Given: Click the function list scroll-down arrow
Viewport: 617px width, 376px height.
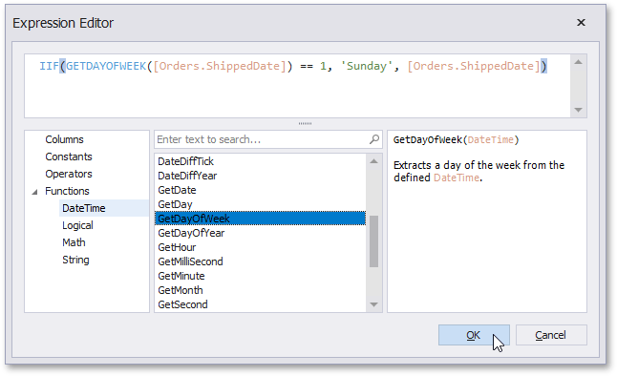Looking at the screenshot, I should pos(373,304).
